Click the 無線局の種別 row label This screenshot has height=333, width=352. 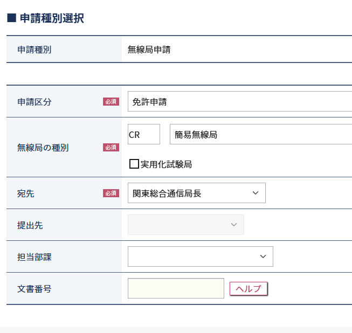pos(43,147)
